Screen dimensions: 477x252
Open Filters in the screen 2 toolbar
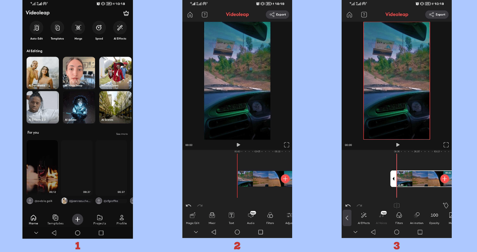coord(270,218)
